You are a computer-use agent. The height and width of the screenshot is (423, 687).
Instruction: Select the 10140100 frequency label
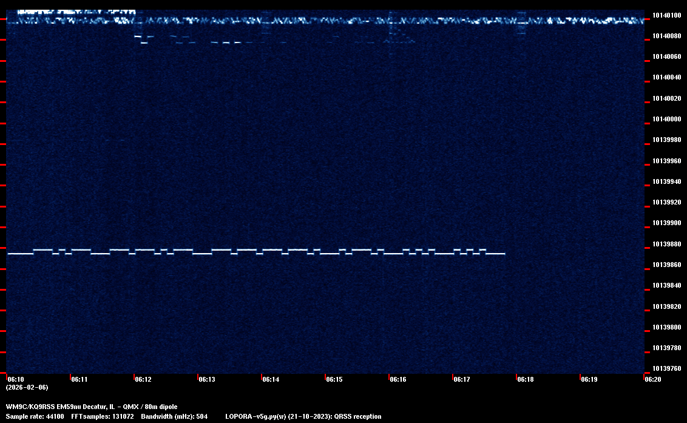pyautogui.click(x=666, y=15)
